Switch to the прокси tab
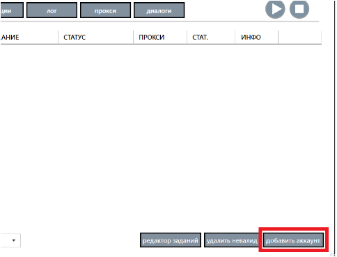Viewport: 337px width, 257px height. (105, 10)
